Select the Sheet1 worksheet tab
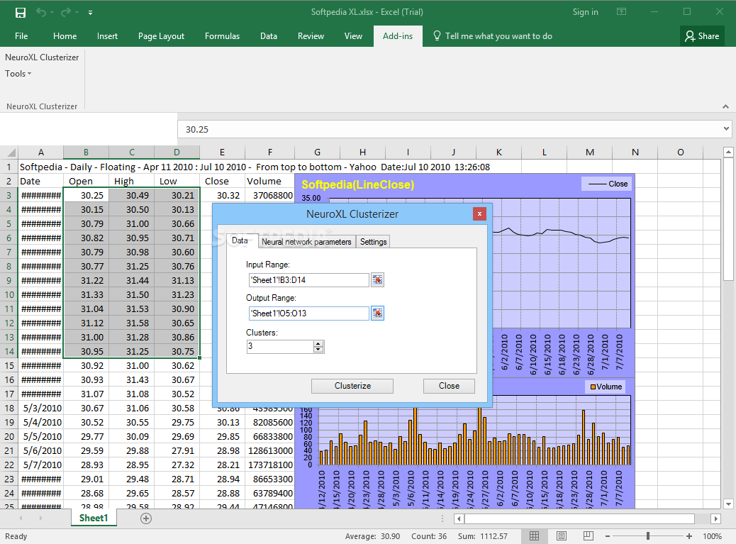 coord(94,518)
